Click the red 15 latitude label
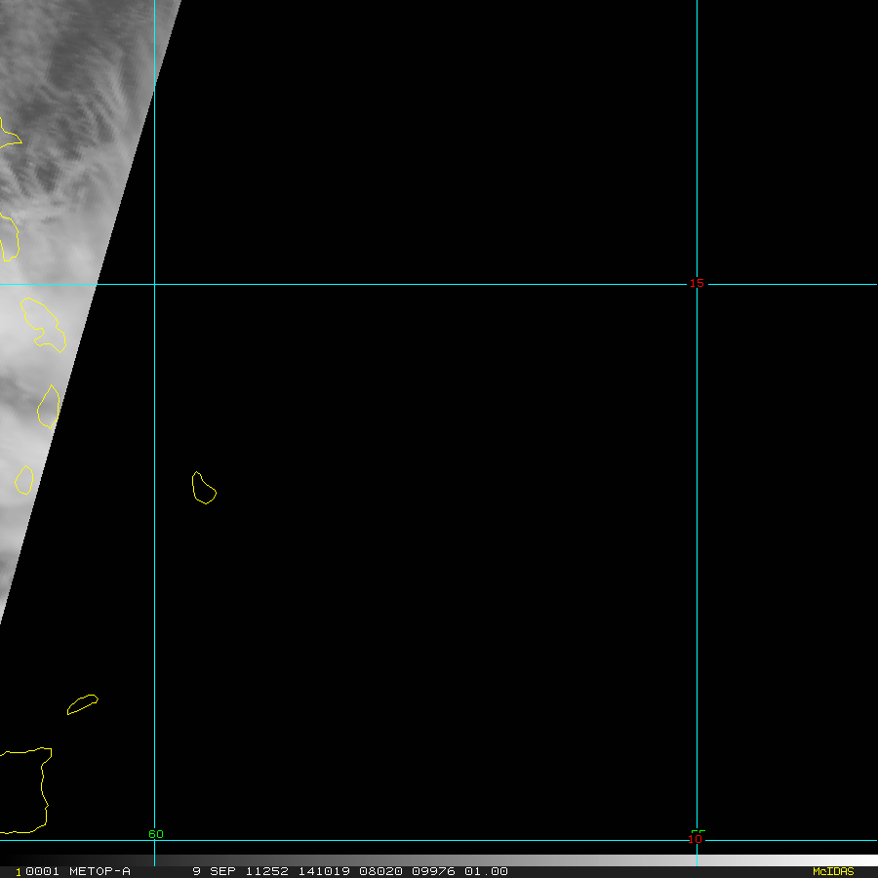 coord(697,283)
